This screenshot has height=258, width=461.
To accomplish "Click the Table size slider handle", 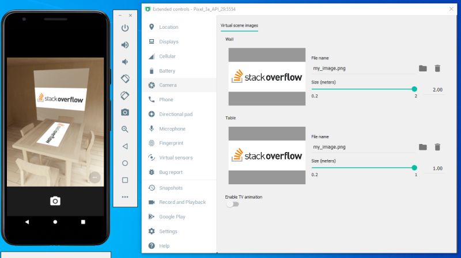I will click(x=414, y=168).
